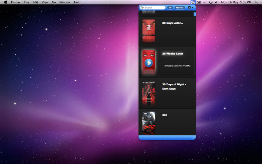Switch to the TV filter
Screen dimensions: 262x164
170,8
